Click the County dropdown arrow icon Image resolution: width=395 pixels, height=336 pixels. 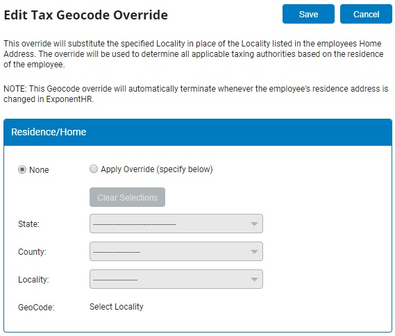[254, 251]
